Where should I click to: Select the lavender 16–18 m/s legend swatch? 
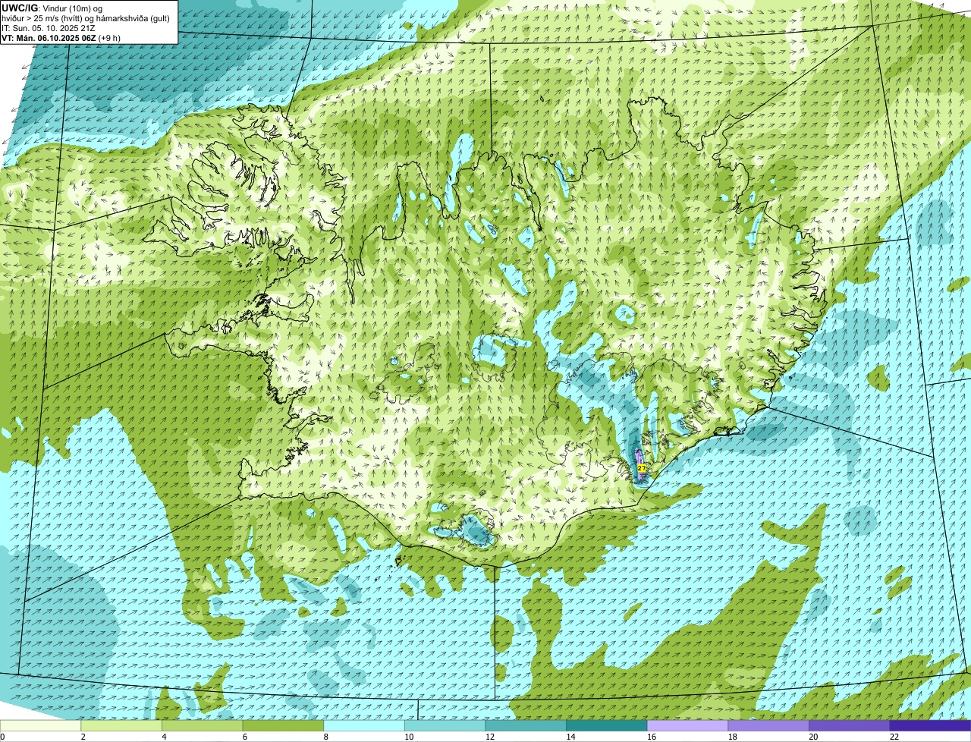pyautogui.click(x=687, y=725)
